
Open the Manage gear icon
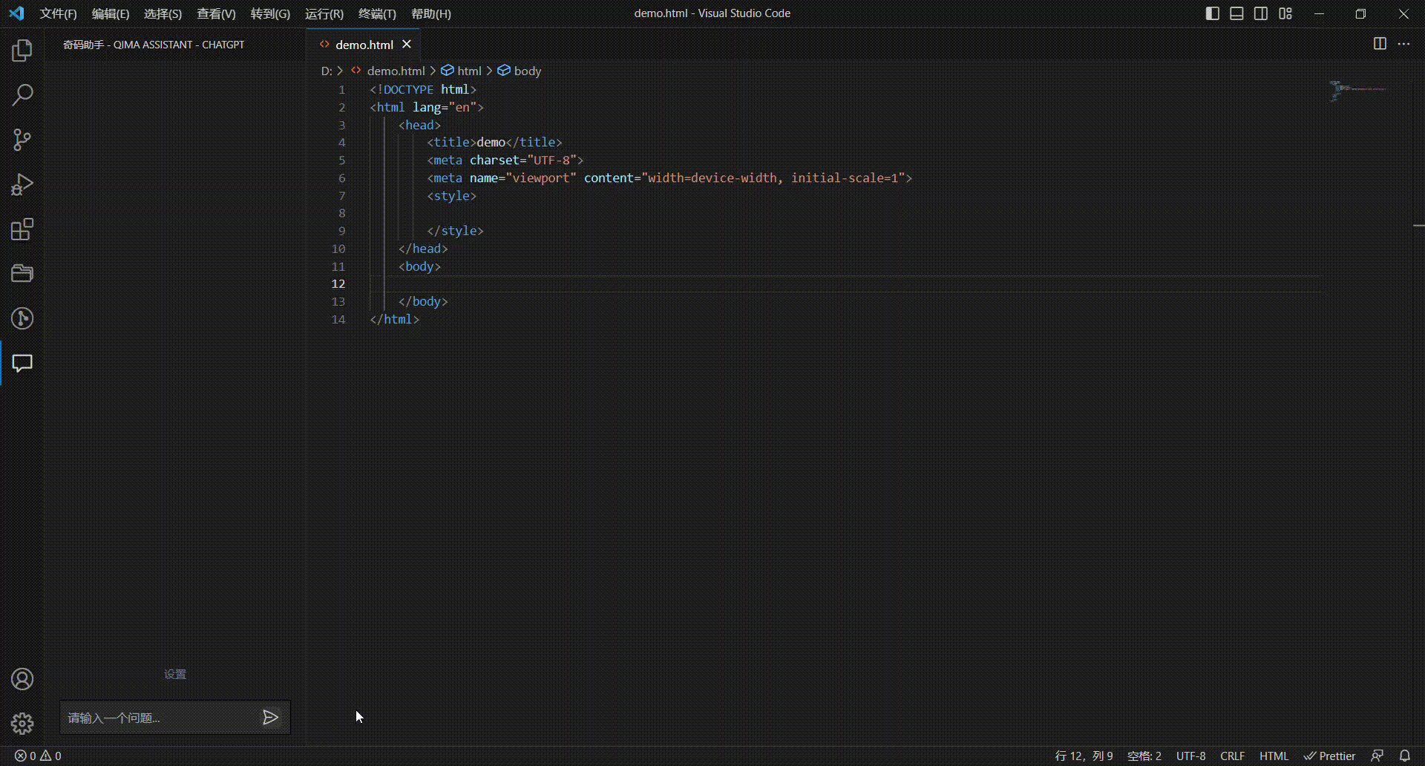pyautogui.click(x=22, y=724)
